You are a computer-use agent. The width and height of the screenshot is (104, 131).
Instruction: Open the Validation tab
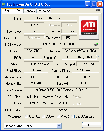point(44,11)
